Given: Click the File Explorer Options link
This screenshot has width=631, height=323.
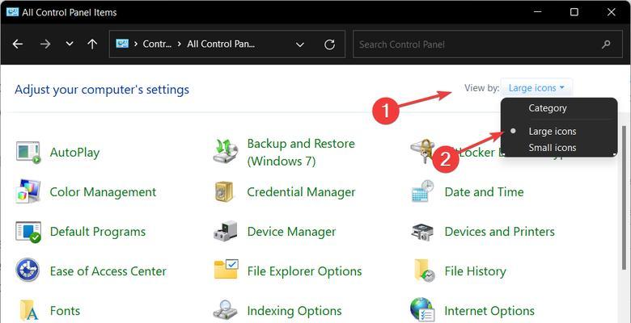Looking at the screenshot, I should click(x=304, y=271).
